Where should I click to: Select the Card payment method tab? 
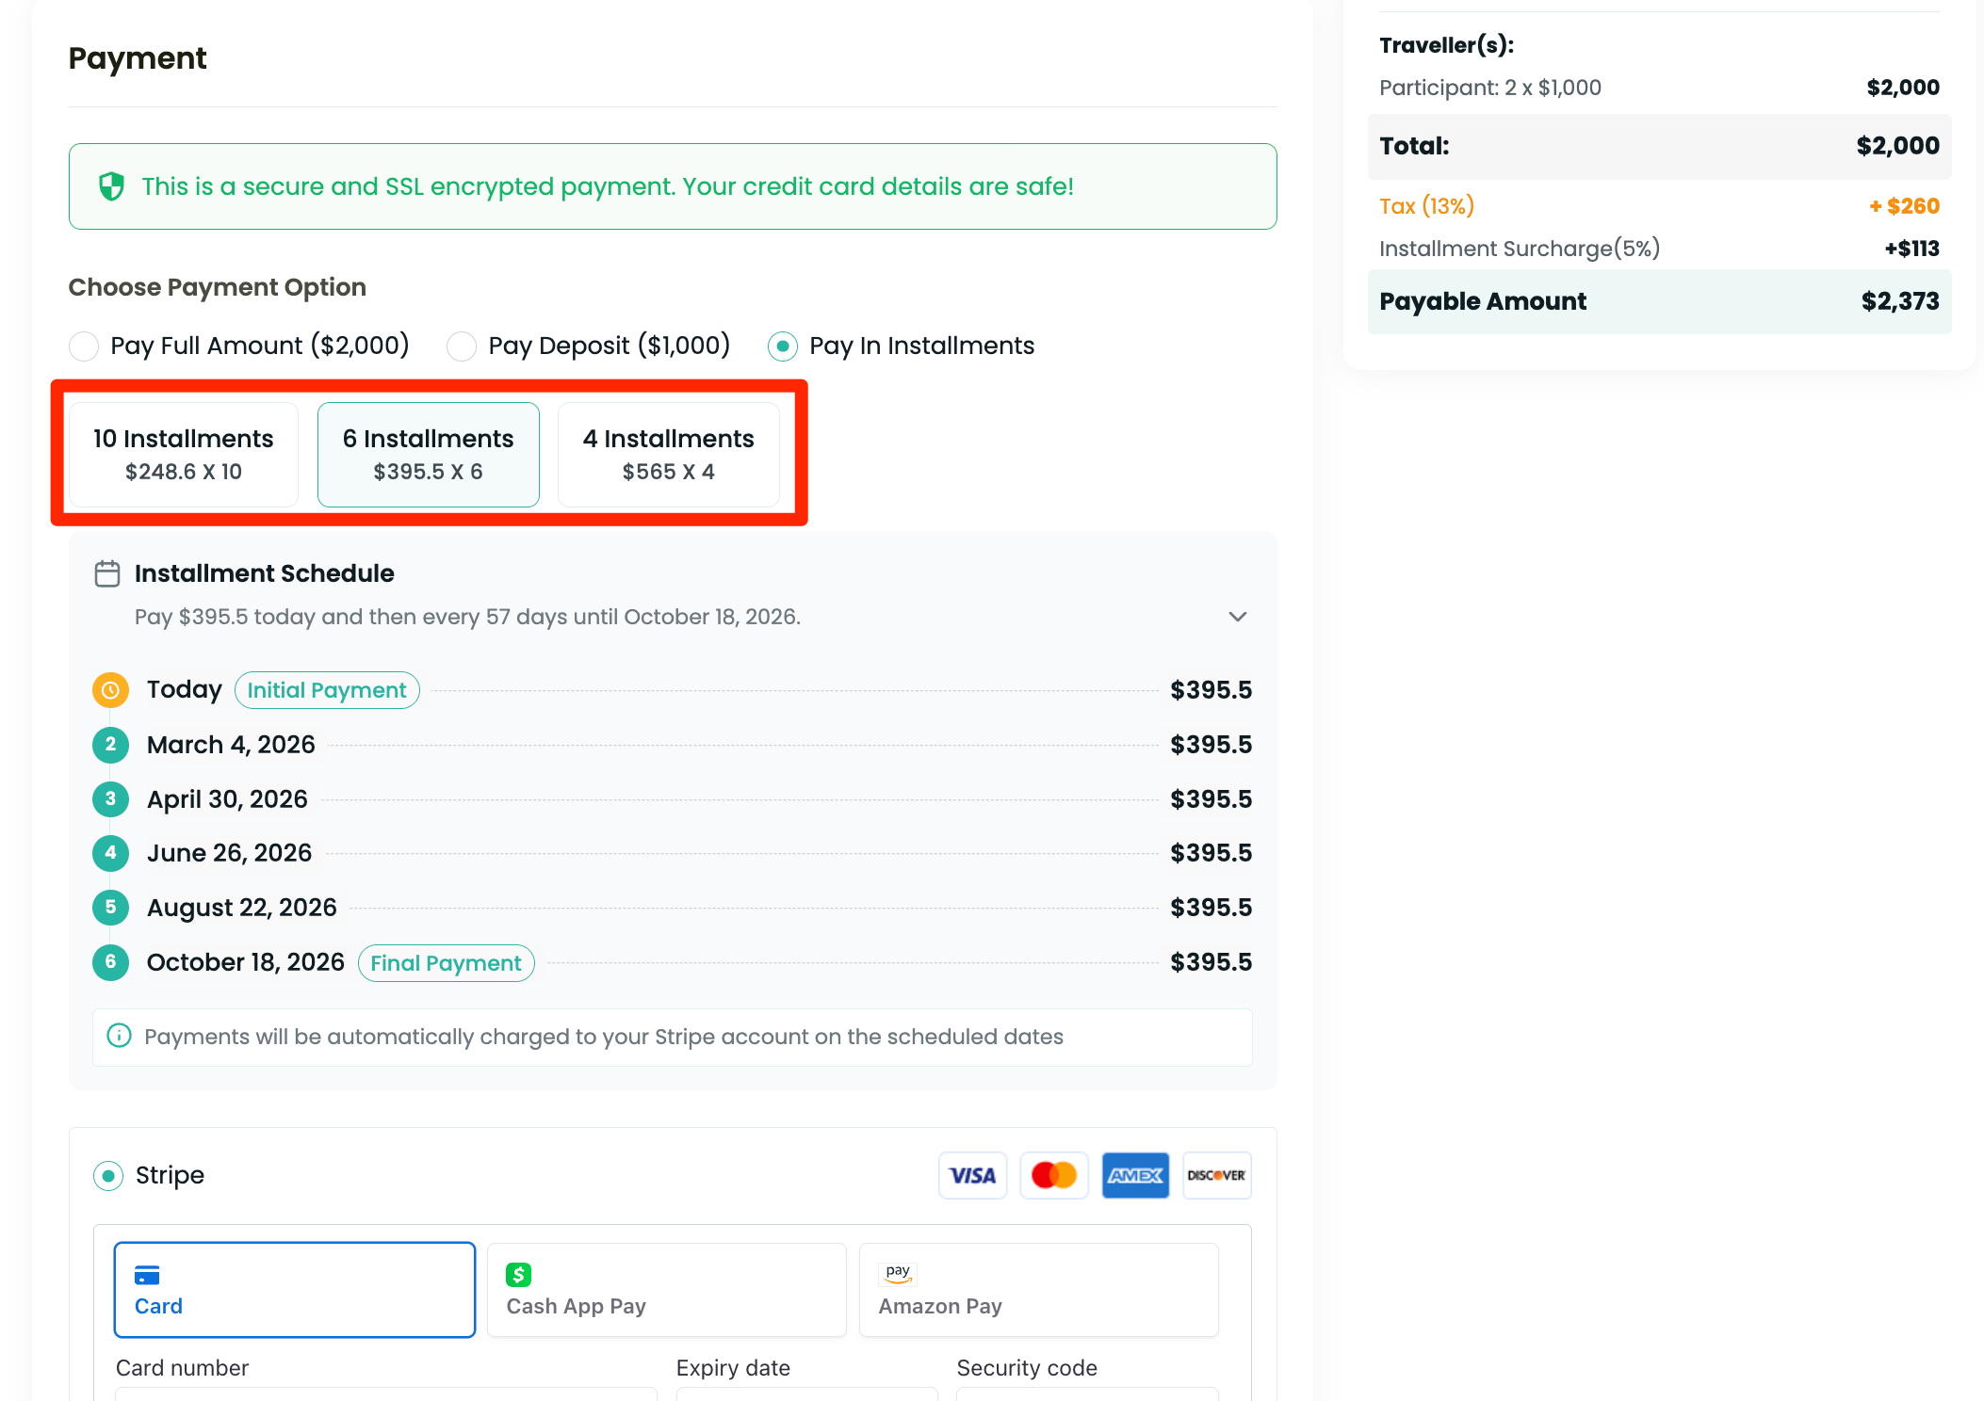pos(294,1289)
